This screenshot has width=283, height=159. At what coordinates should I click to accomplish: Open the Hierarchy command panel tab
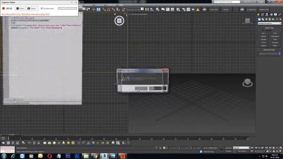(x=267, y=15)
